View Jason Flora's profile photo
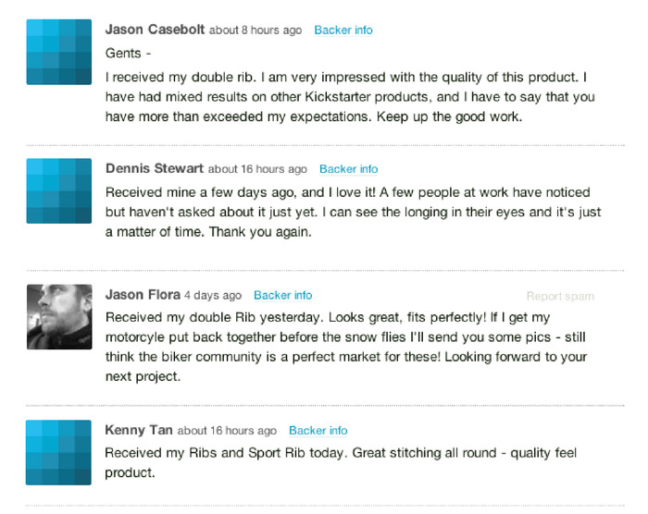Screen dimensions: 648x514 pos(59,317)
